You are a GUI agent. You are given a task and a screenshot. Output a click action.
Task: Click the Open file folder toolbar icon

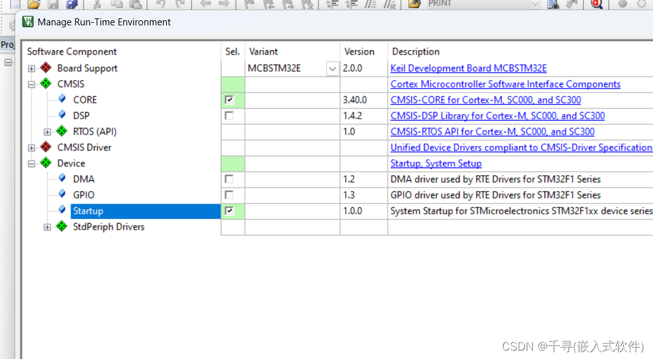point(34,4)
